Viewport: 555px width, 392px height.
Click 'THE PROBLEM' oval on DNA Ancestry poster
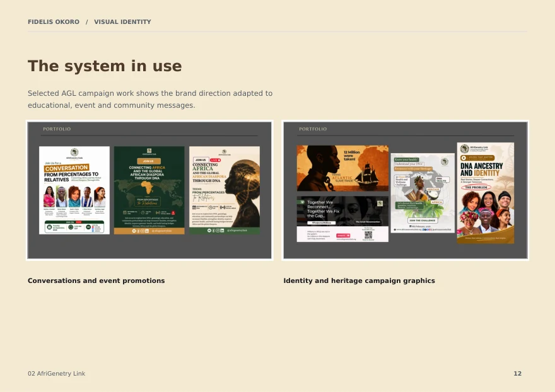(476, 187)
